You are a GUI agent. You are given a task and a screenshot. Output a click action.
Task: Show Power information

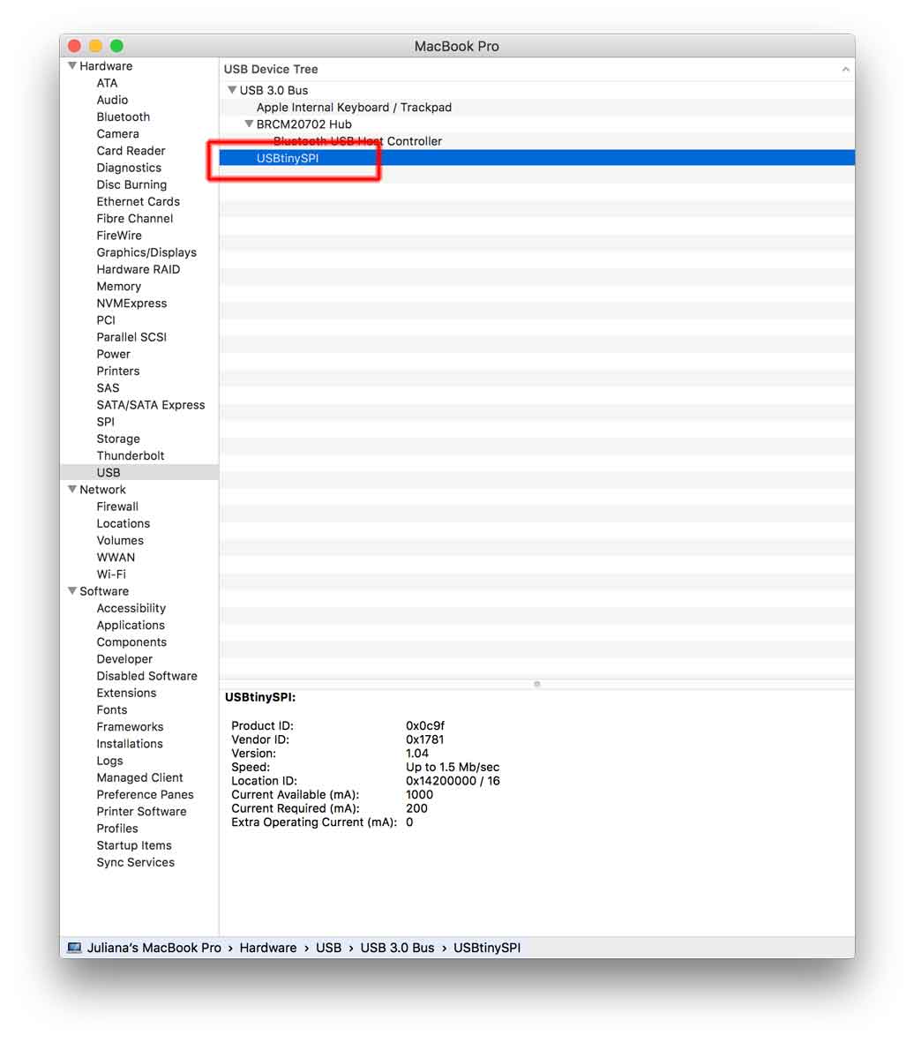click(x=114, y=354)
